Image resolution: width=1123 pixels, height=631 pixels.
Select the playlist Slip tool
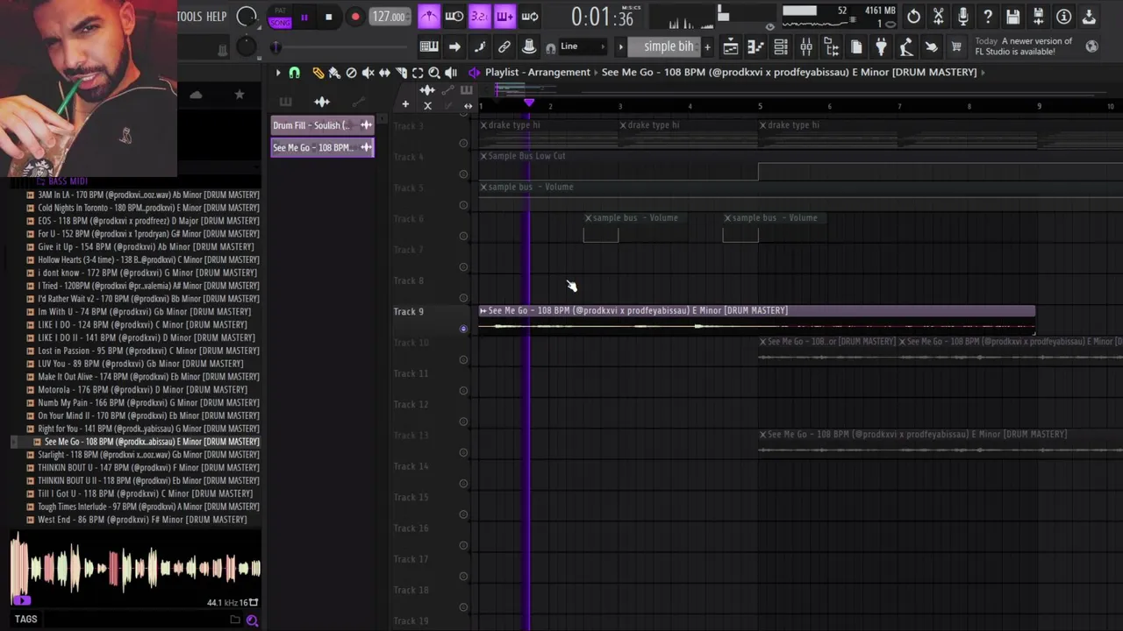tap(384, 73)
